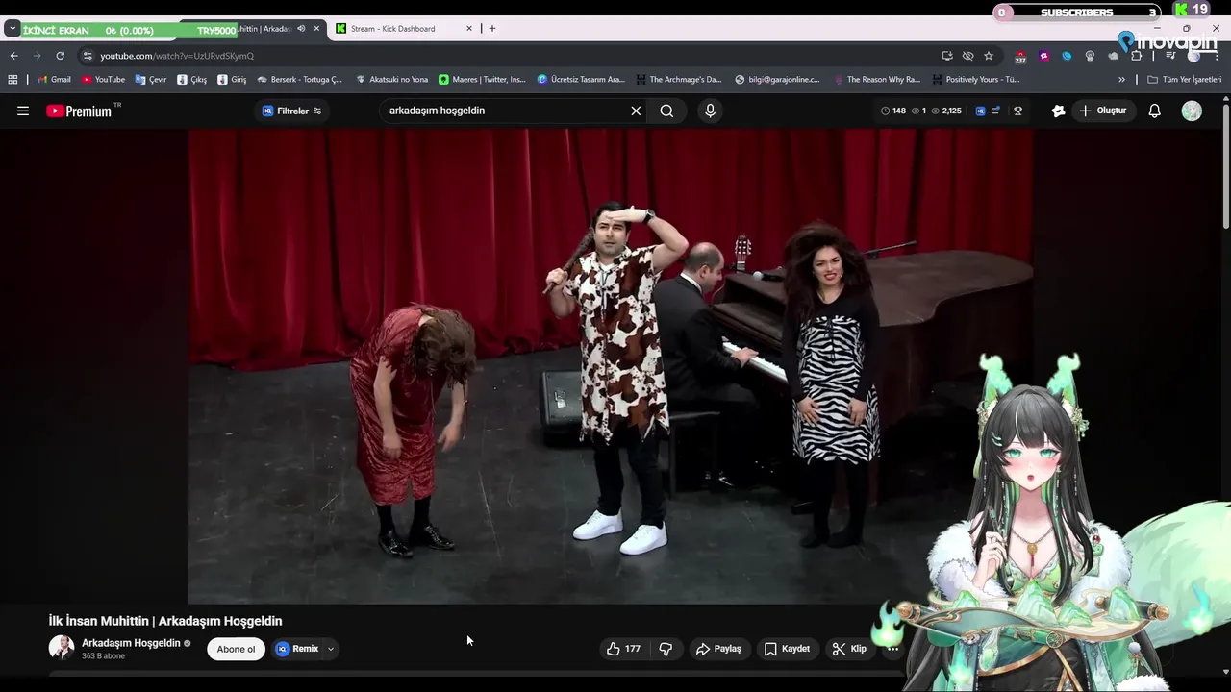Create a clip with Klip button
Image resolution: width=1231 pixels, height=692 pixels.
[x=849, y=649]
